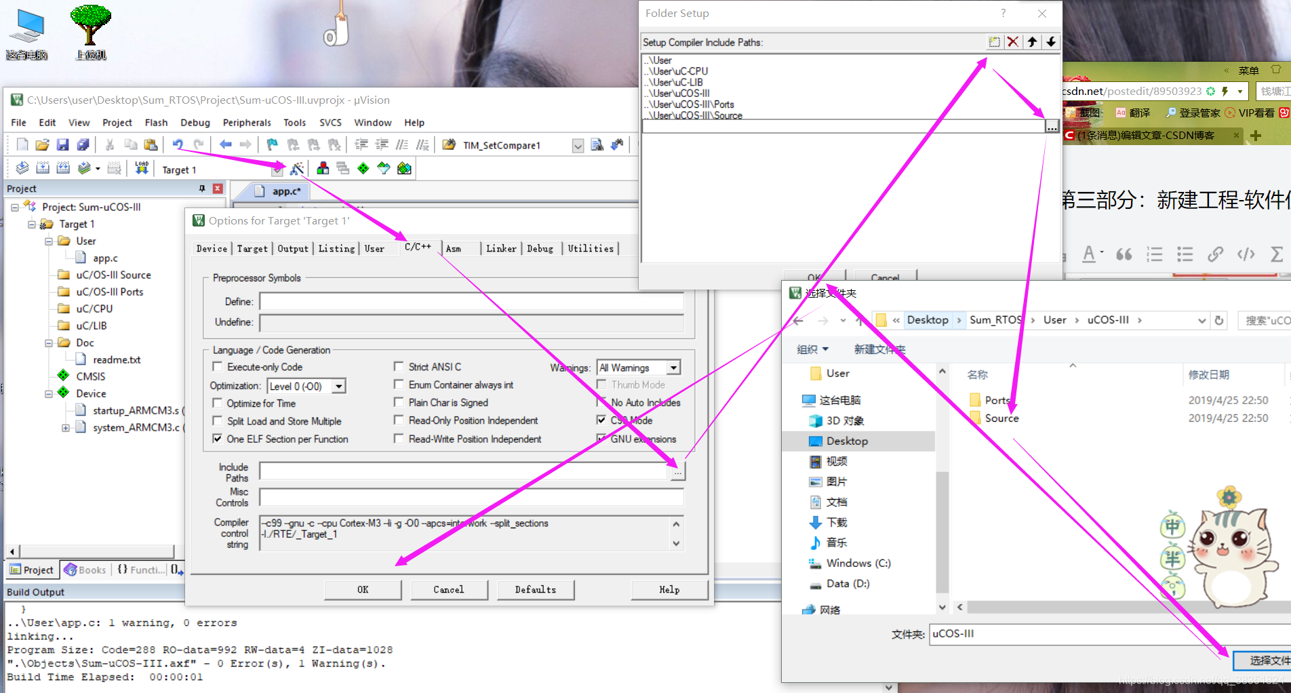Image resolution: width=1291 pixels, height=693 pixels.
Task: Click the Save All toolbar icon
Action: [83, 144]
